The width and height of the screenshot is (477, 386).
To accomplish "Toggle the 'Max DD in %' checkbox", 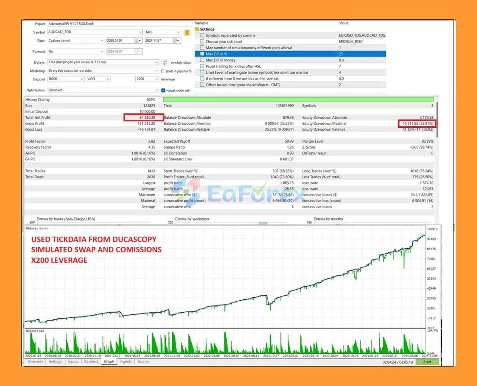I will [x=202, y=54].
